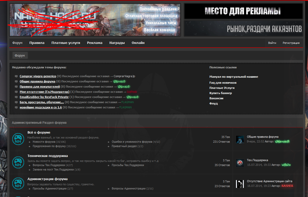Open last post Общие правила форума
The height and width of the screenshot is (197, 308).
263,137
